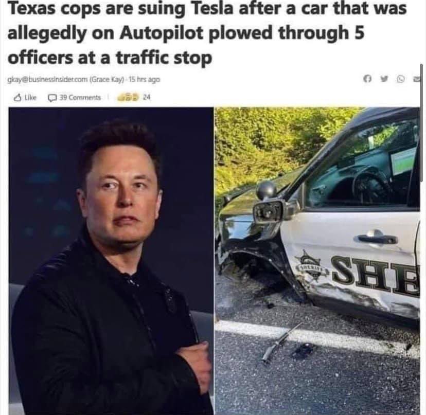Click the Like label text
426x415 pixels.
pyautogui.click(x=30, y=97)
